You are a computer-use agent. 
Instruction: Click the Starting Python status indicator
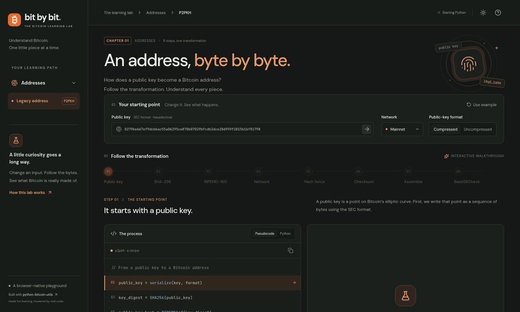[x=451, y=13]
